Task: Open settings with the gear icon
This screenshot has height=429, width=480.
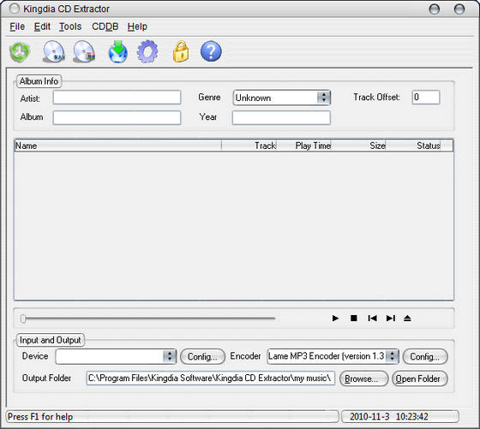Action: 147,51
